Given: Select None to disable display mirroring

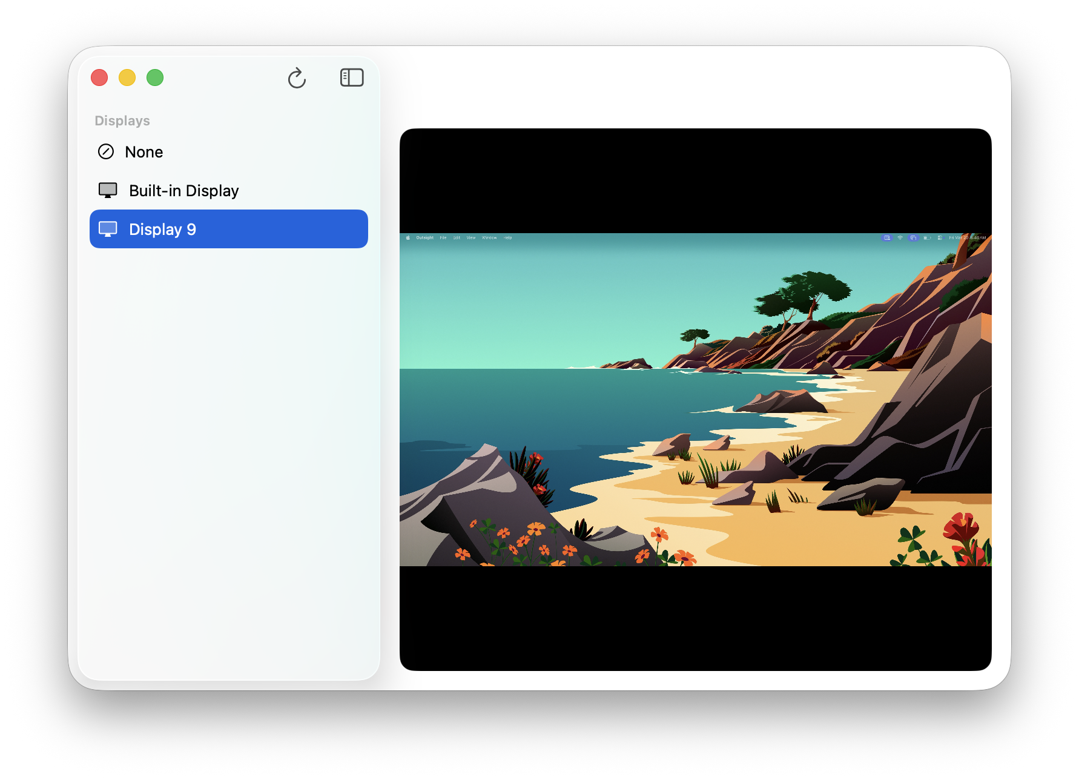Looking at the screenshot, I should click(x=144, y=151).
